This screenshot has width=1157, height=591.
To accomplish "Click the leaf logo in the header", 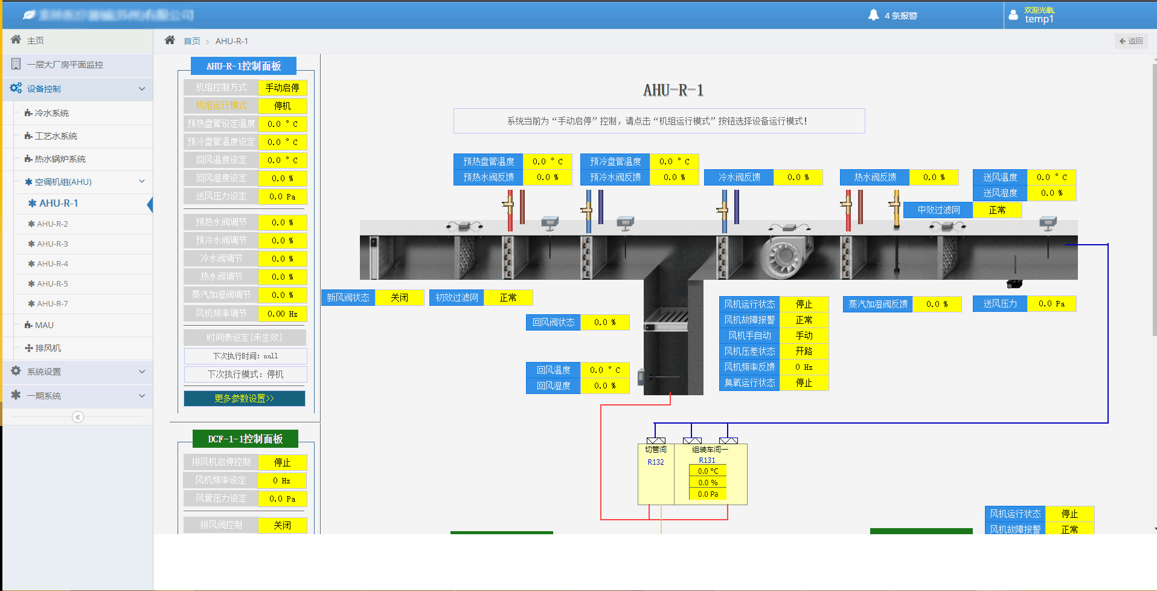I will coord(29,15).
